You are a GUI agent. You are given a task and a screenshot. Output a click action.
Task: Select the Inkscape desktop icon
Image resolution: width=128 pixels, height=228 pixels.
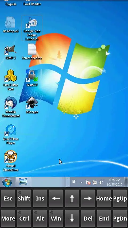click(32, 105)
